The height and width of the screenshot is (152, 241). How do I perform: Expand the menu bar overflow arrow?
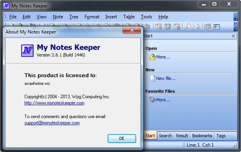(236, 18)
